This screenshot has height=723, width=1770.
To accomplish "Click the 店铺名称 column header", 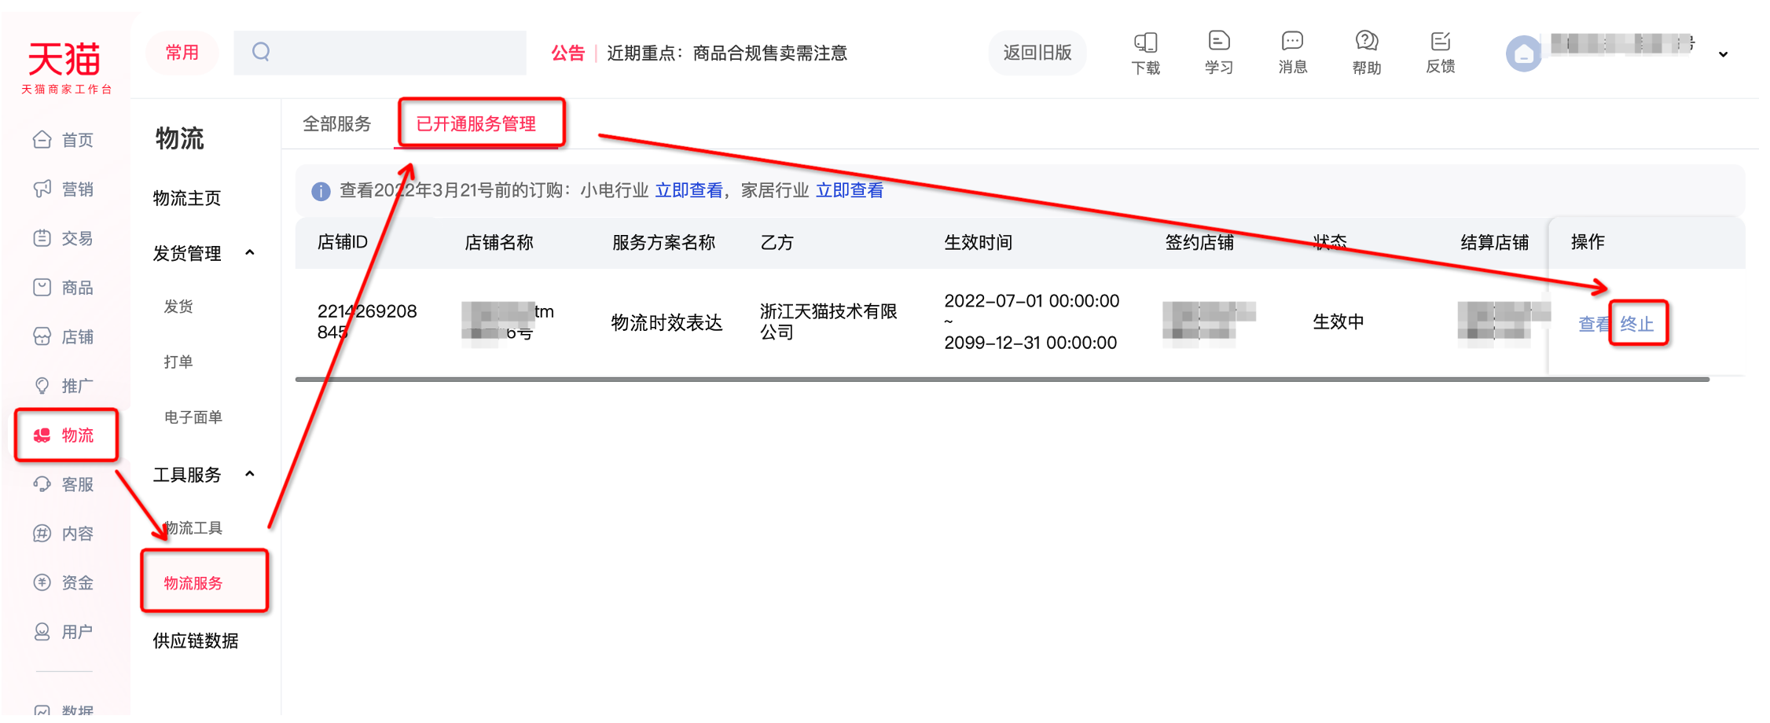I will click(x=499, y=242).
